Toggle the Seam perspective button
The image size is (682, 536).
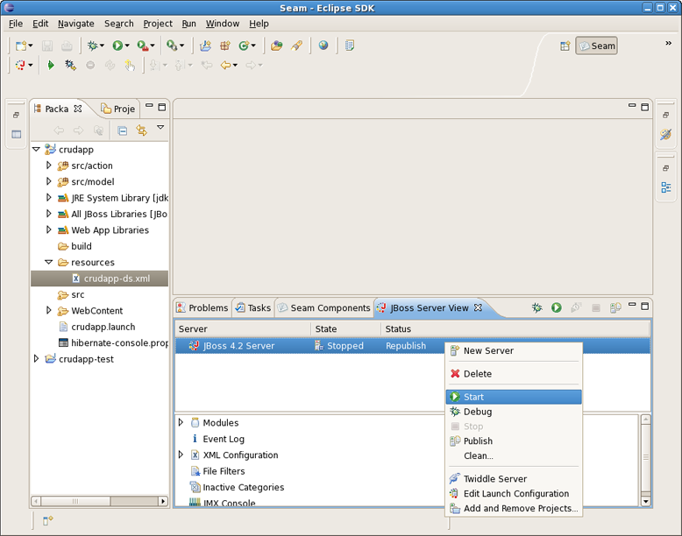click(x=596, y=46)
